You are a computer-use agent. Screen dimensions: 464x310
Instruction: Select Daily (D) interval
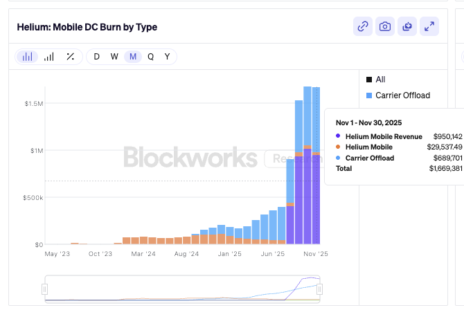click(96, 57)
